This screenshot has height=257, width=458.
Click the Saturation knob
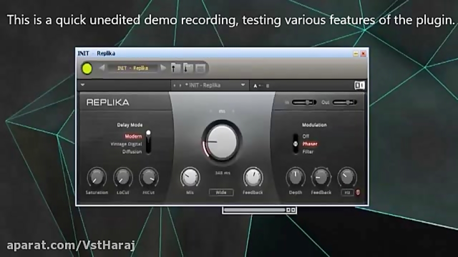coord(97,177)
